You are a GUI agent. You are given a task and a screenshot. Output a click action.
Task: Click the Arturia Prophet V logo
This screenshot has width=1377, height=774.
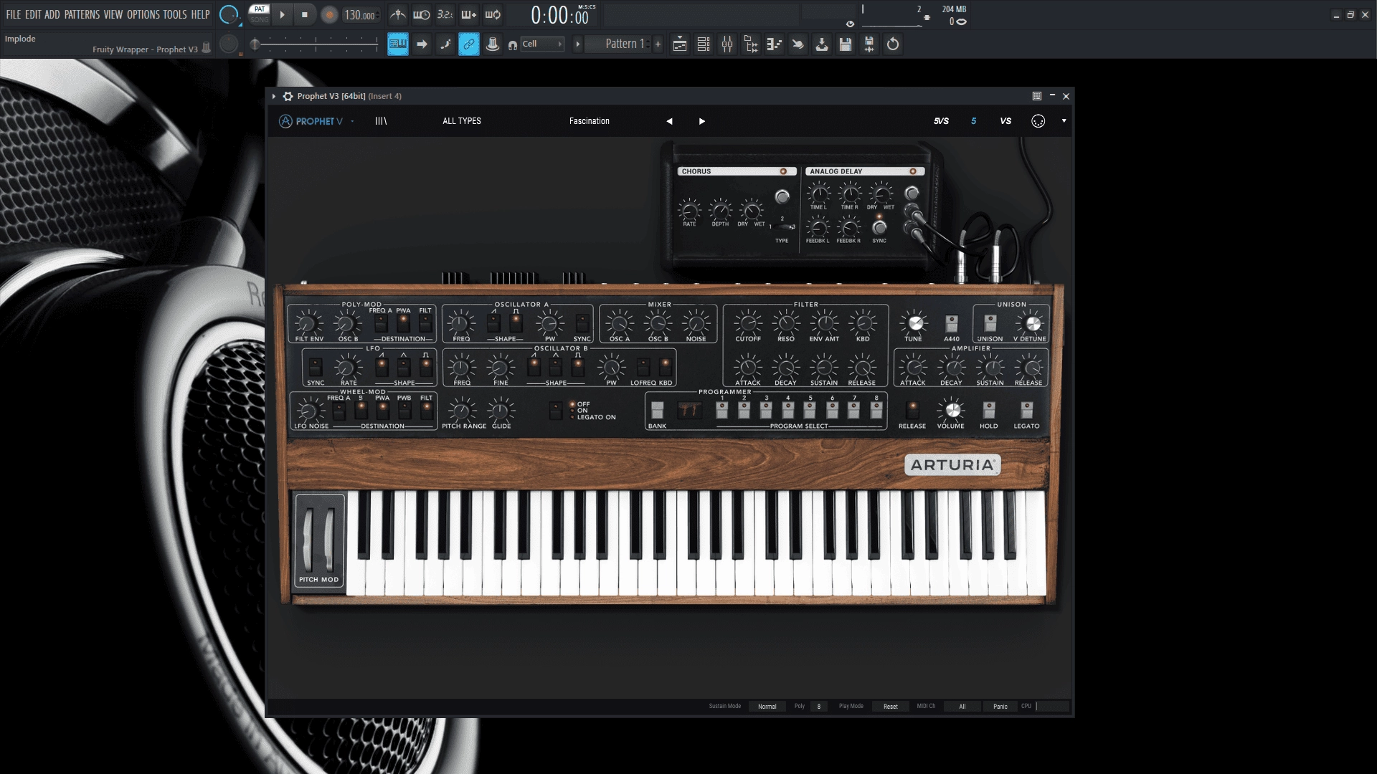click(x=311, y=121)
